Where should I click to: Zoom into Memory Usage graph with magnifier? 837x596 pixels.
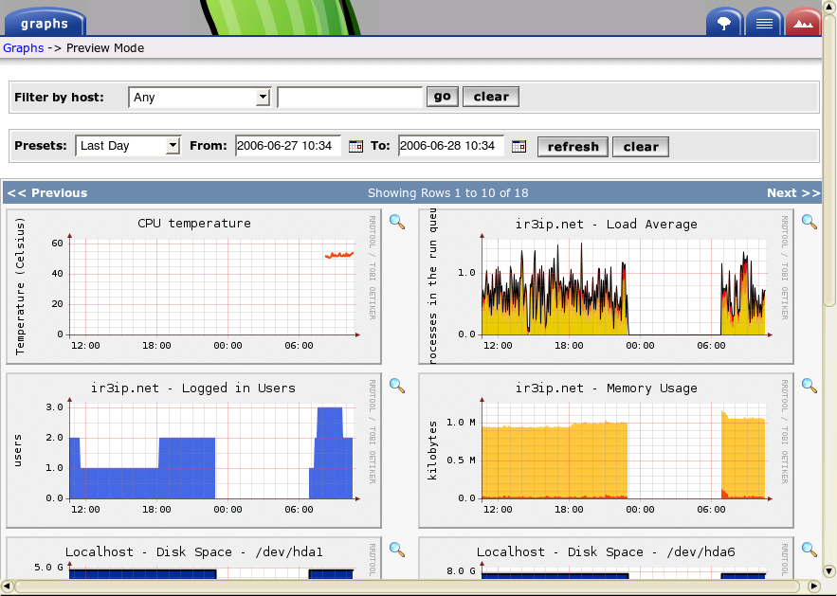810,386
